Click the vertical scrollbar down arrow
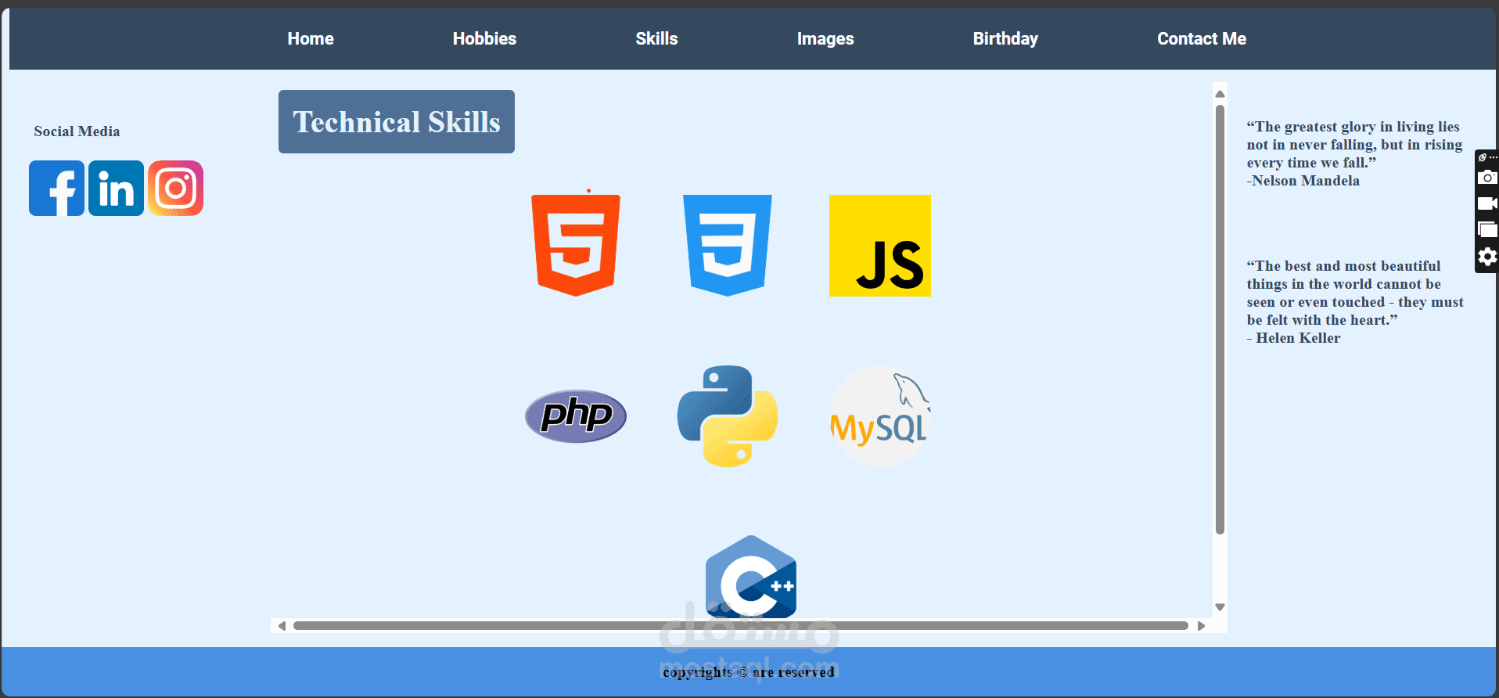1499x698 pixels. point(1220,607)
